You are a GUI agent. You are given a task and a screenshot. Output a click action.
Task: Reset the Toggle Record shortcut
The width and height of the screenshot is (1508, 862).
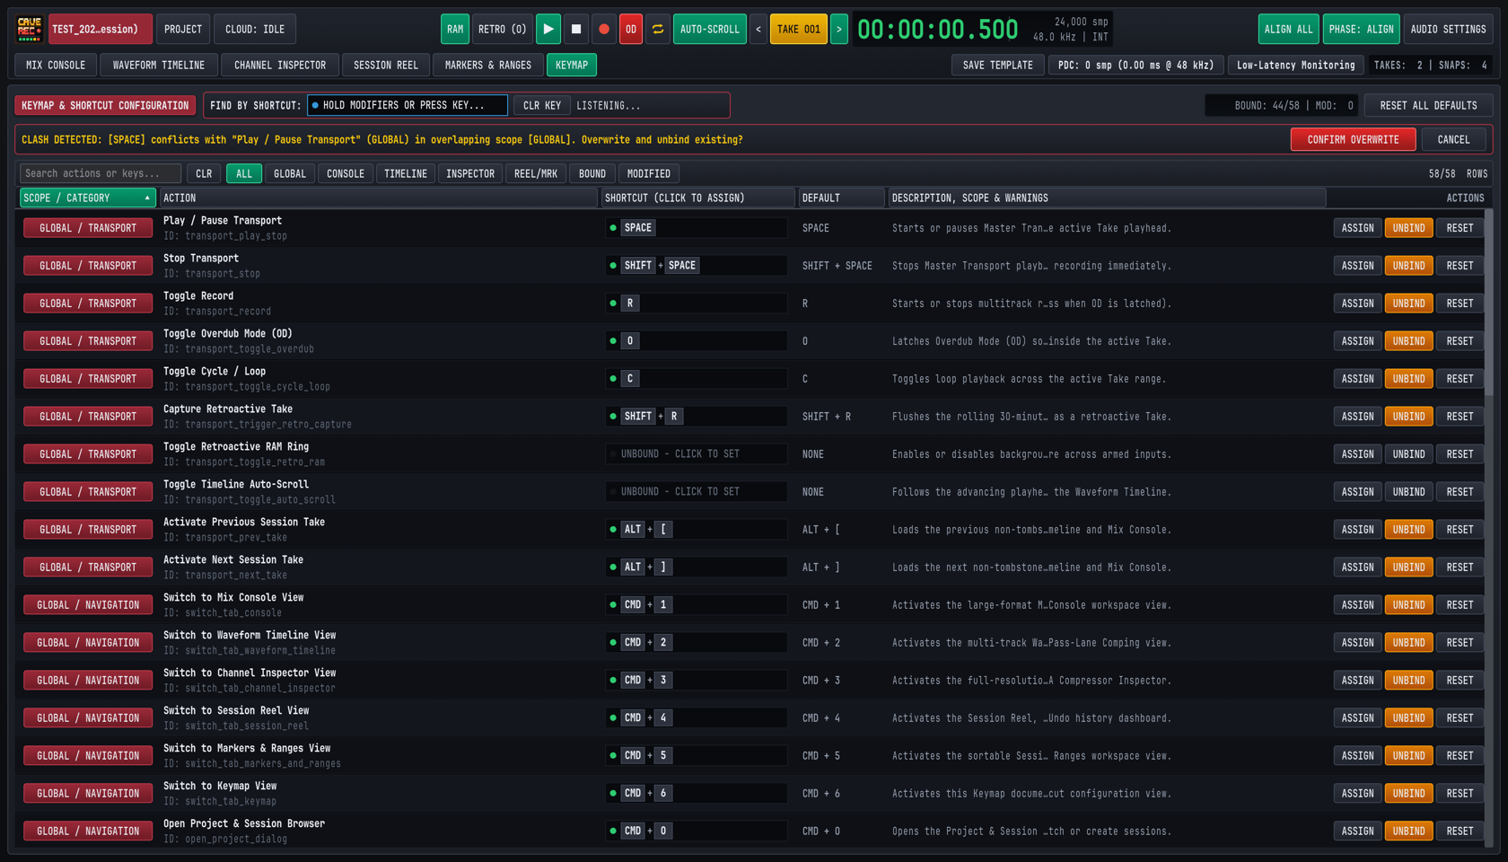click(x=1460, y=303)
